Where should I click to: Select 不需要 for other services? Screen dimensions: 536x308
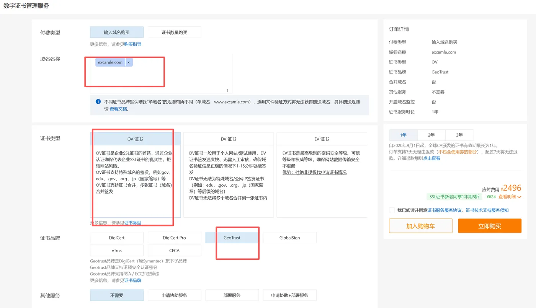[x=117, y=295]
